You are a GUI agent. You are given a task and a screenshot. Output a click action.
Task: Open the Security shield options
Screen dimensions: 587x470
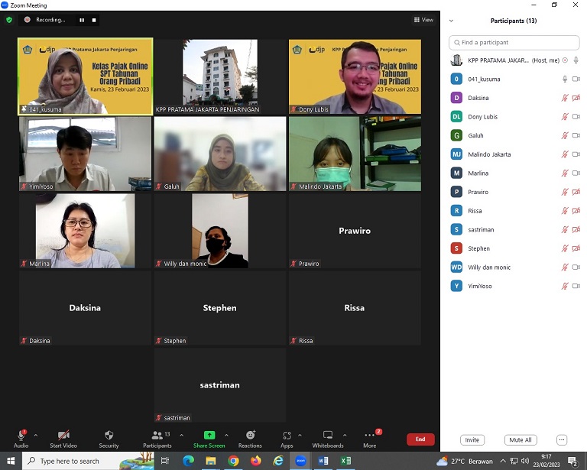[x=109, y=436]
